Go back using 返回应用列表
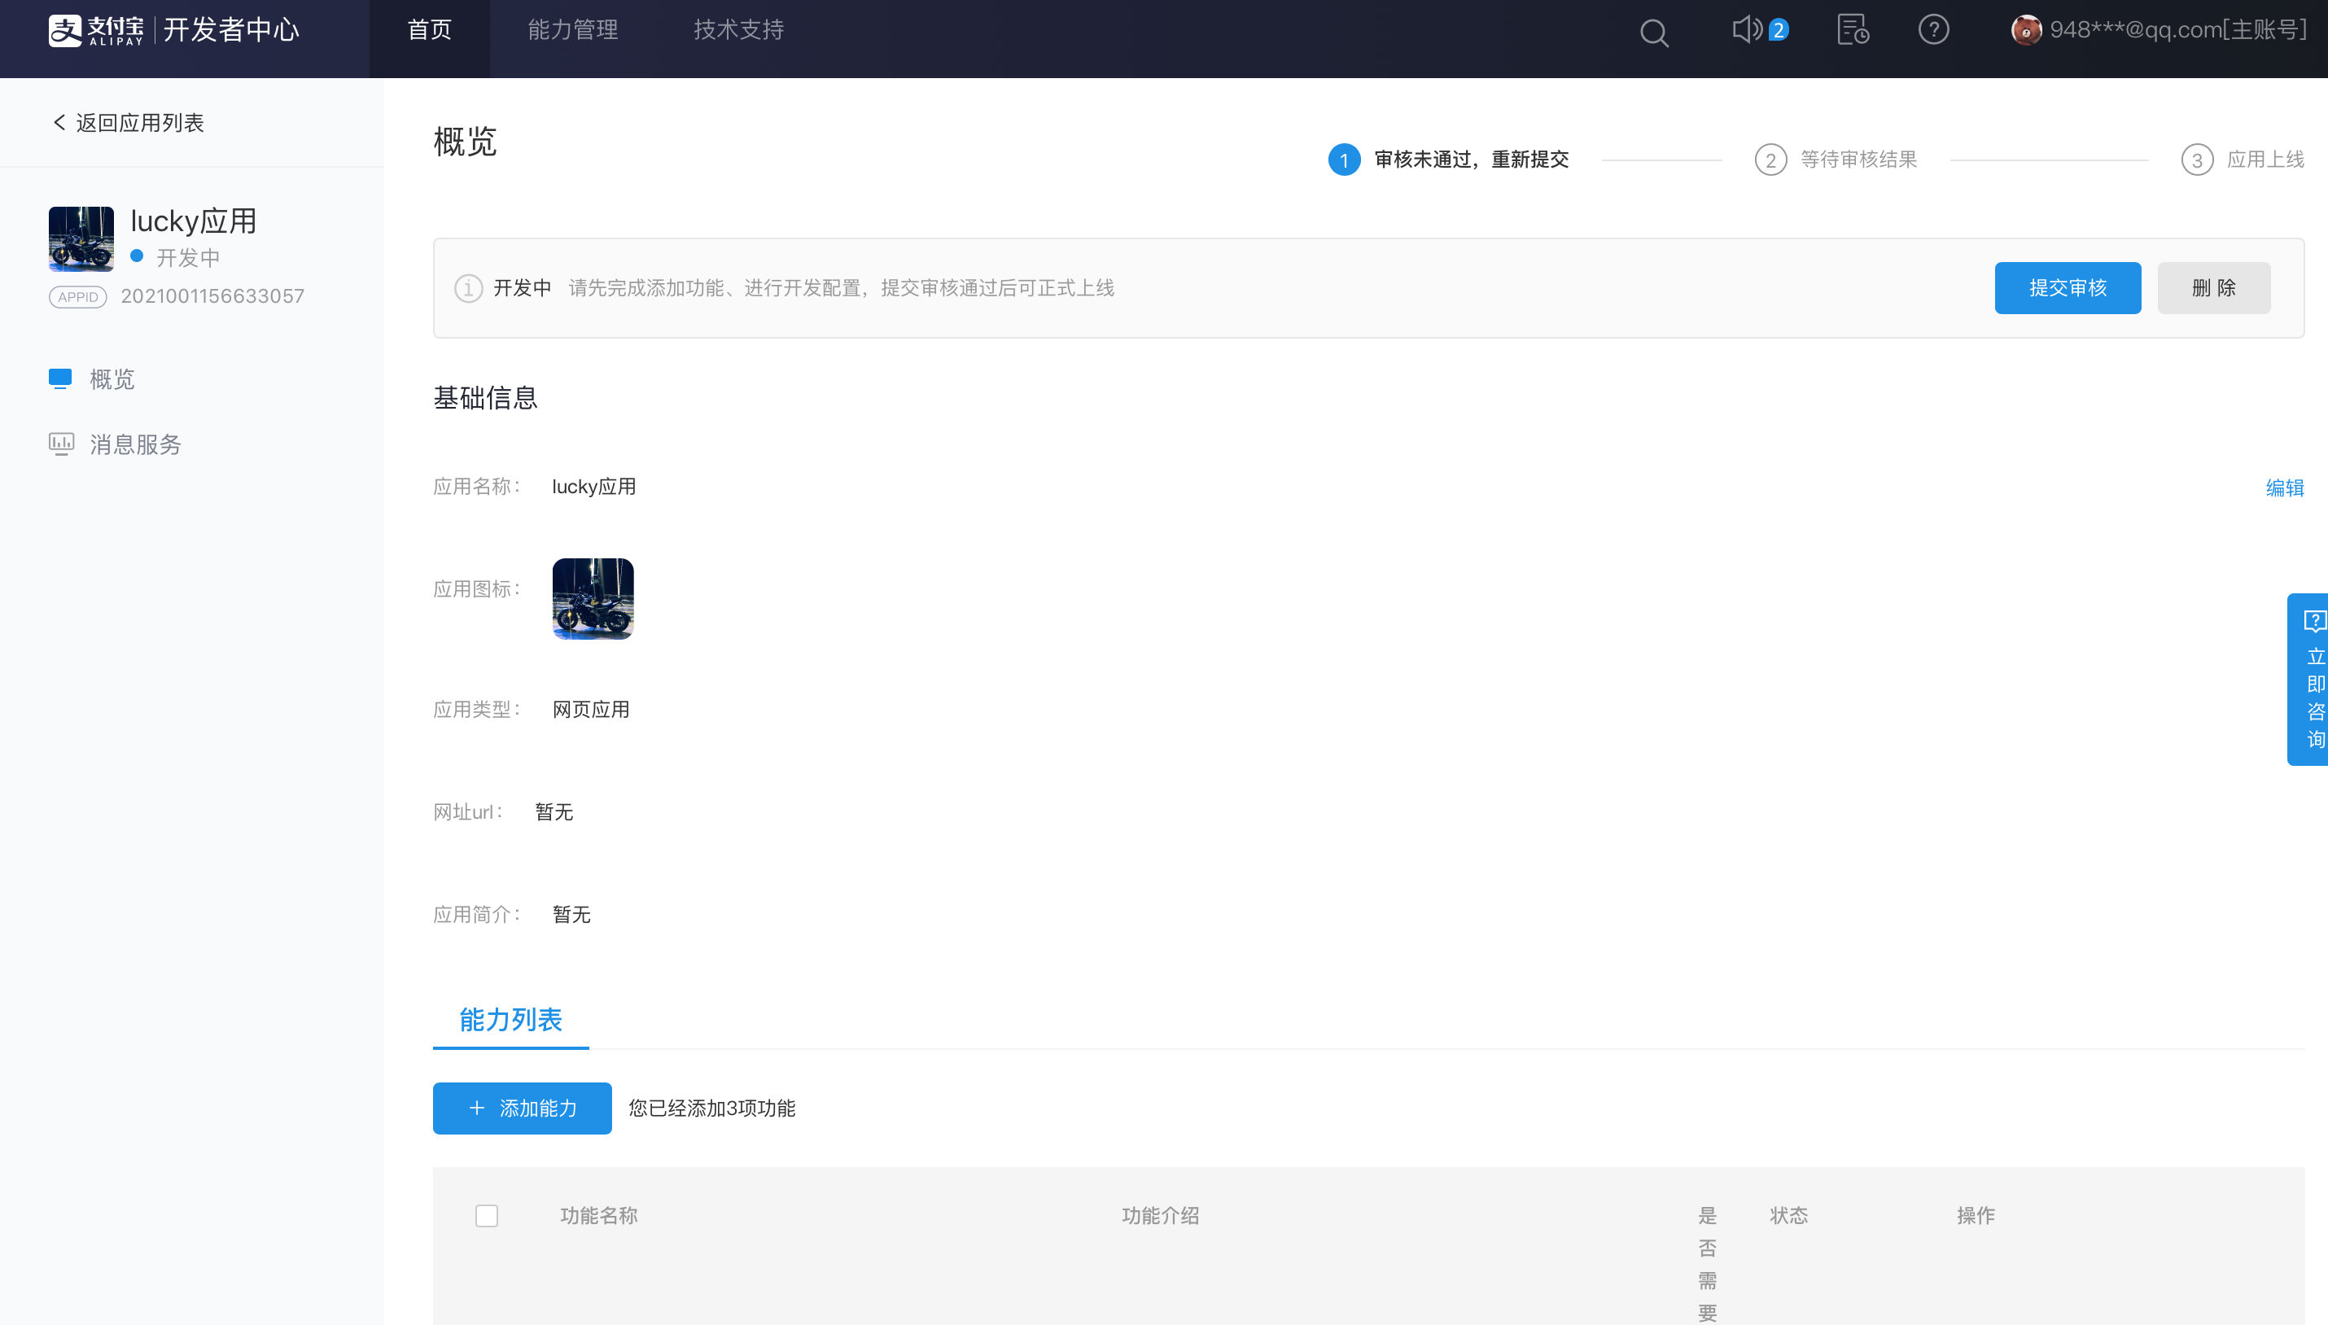The height and width of the screenshot is (1325, 2328). coord(126,122)
